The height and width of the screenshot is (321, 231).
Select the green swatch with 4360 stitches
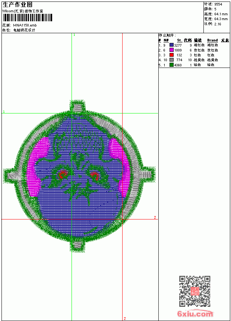point(171,65)
